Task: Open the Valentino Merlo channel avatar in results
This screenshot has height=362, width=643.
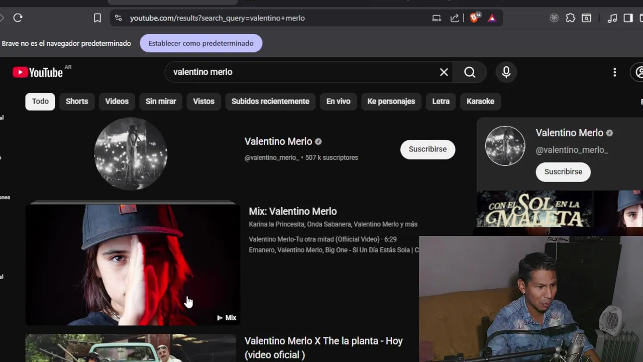Action: point(131,154)
